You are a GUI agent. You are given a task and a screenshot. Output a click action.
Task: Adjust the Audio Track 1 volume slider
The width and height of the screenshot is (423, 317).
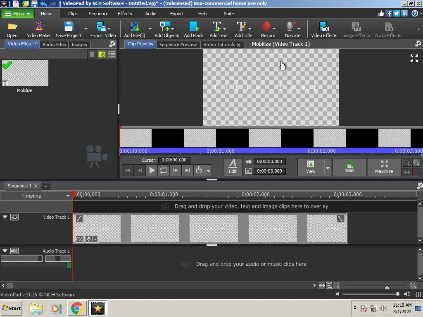coord(21,259)
